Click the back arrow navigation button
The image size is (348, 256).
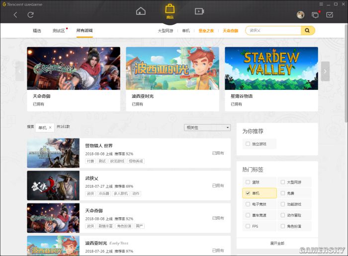pos(15,15)
